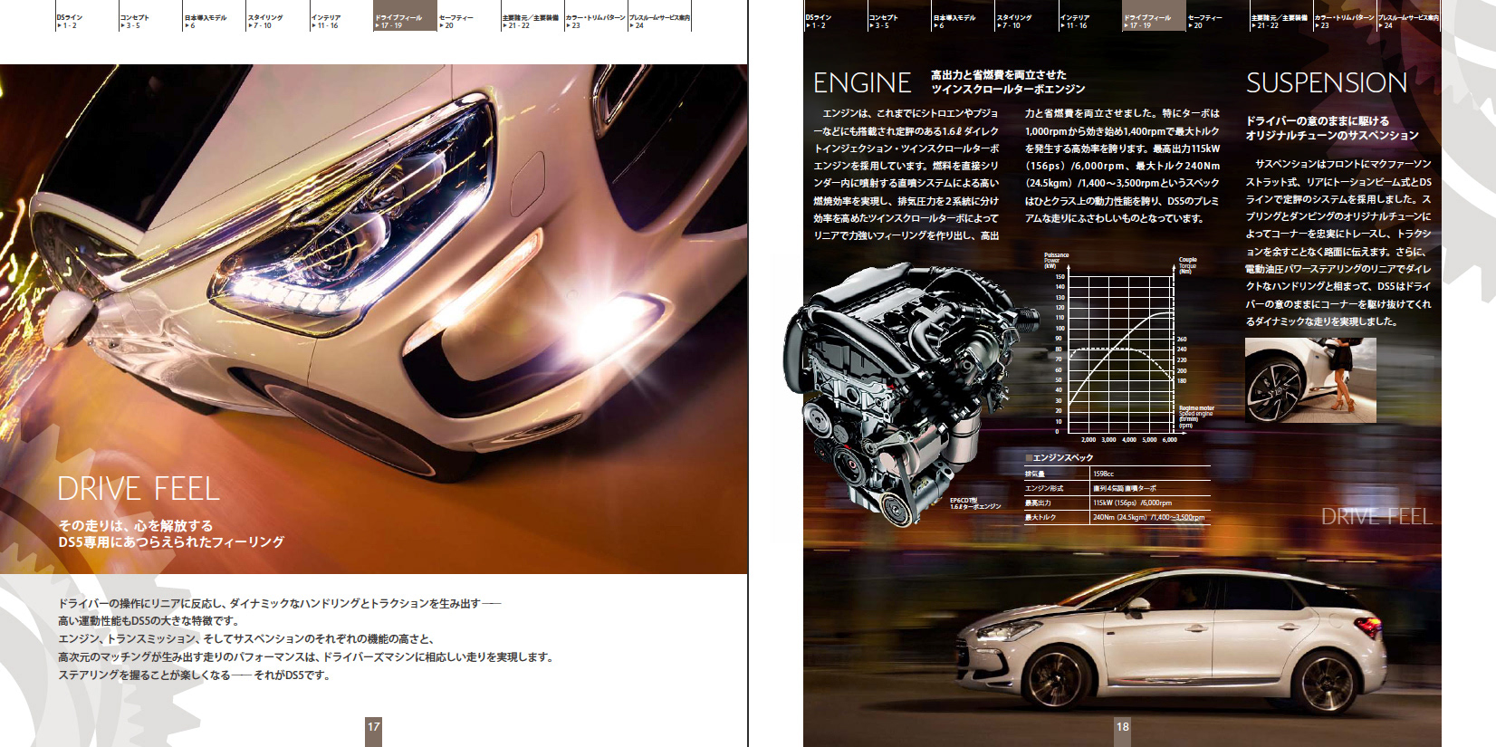Jump to セーフティー 20 tab on page 17
Screen dimensions: 1496x747
469,17
